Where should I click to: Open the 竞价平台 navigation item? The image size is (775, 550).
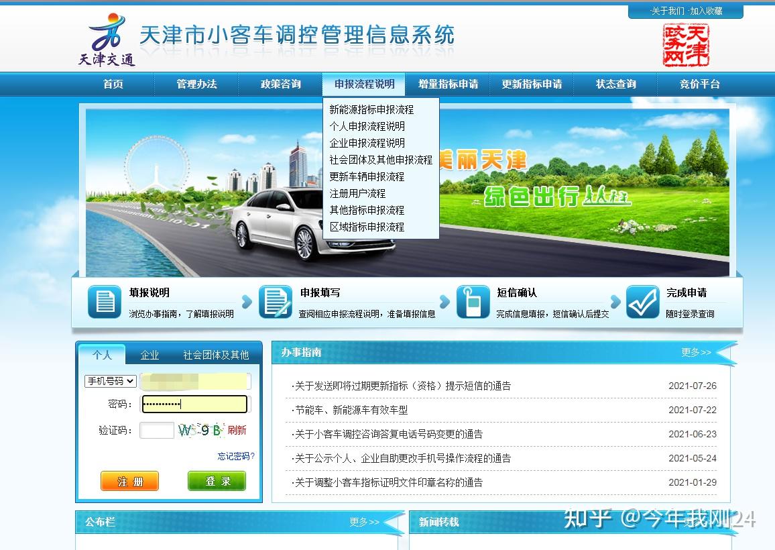point(698,84)
